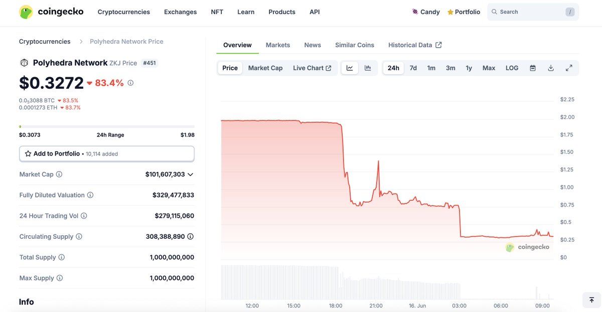Image resolution: width=602 pixels, height=312 pixels.
Task: Open the Cryptocurrencies nav menu
Action: click(x=124, y=12)
